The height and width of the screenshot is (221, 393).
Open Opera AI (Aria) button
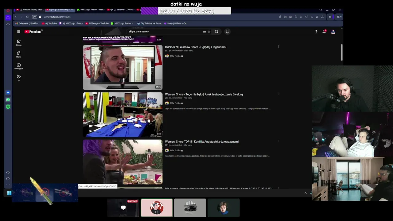(339, 17)
